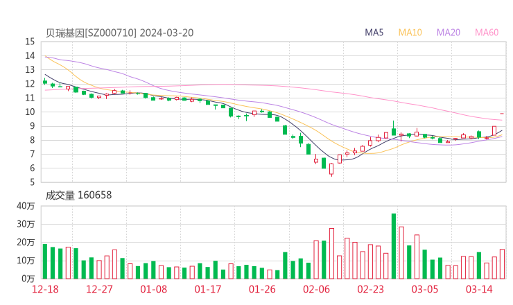
Task: Click the 01-17 date label
Action: [x=208, y=289]
